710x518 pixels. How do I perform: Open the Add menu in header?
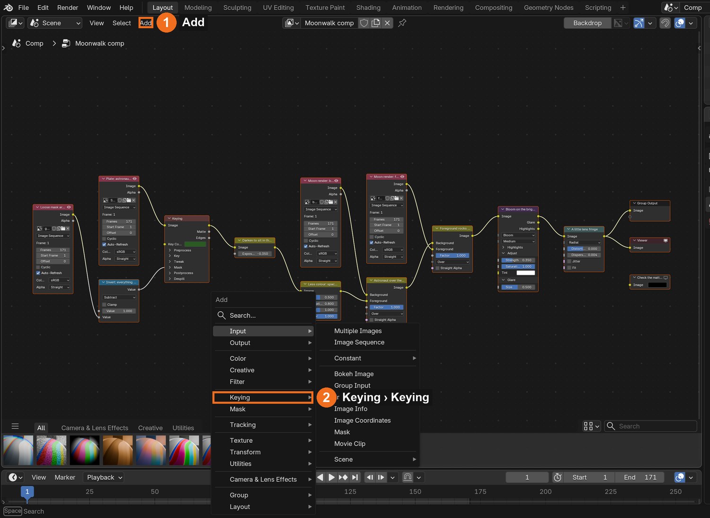(x=146, y=23)
